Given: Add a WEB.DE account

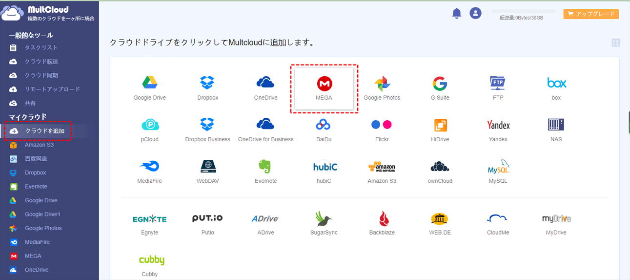Looking at the screenshot, I should coord(440,223).
